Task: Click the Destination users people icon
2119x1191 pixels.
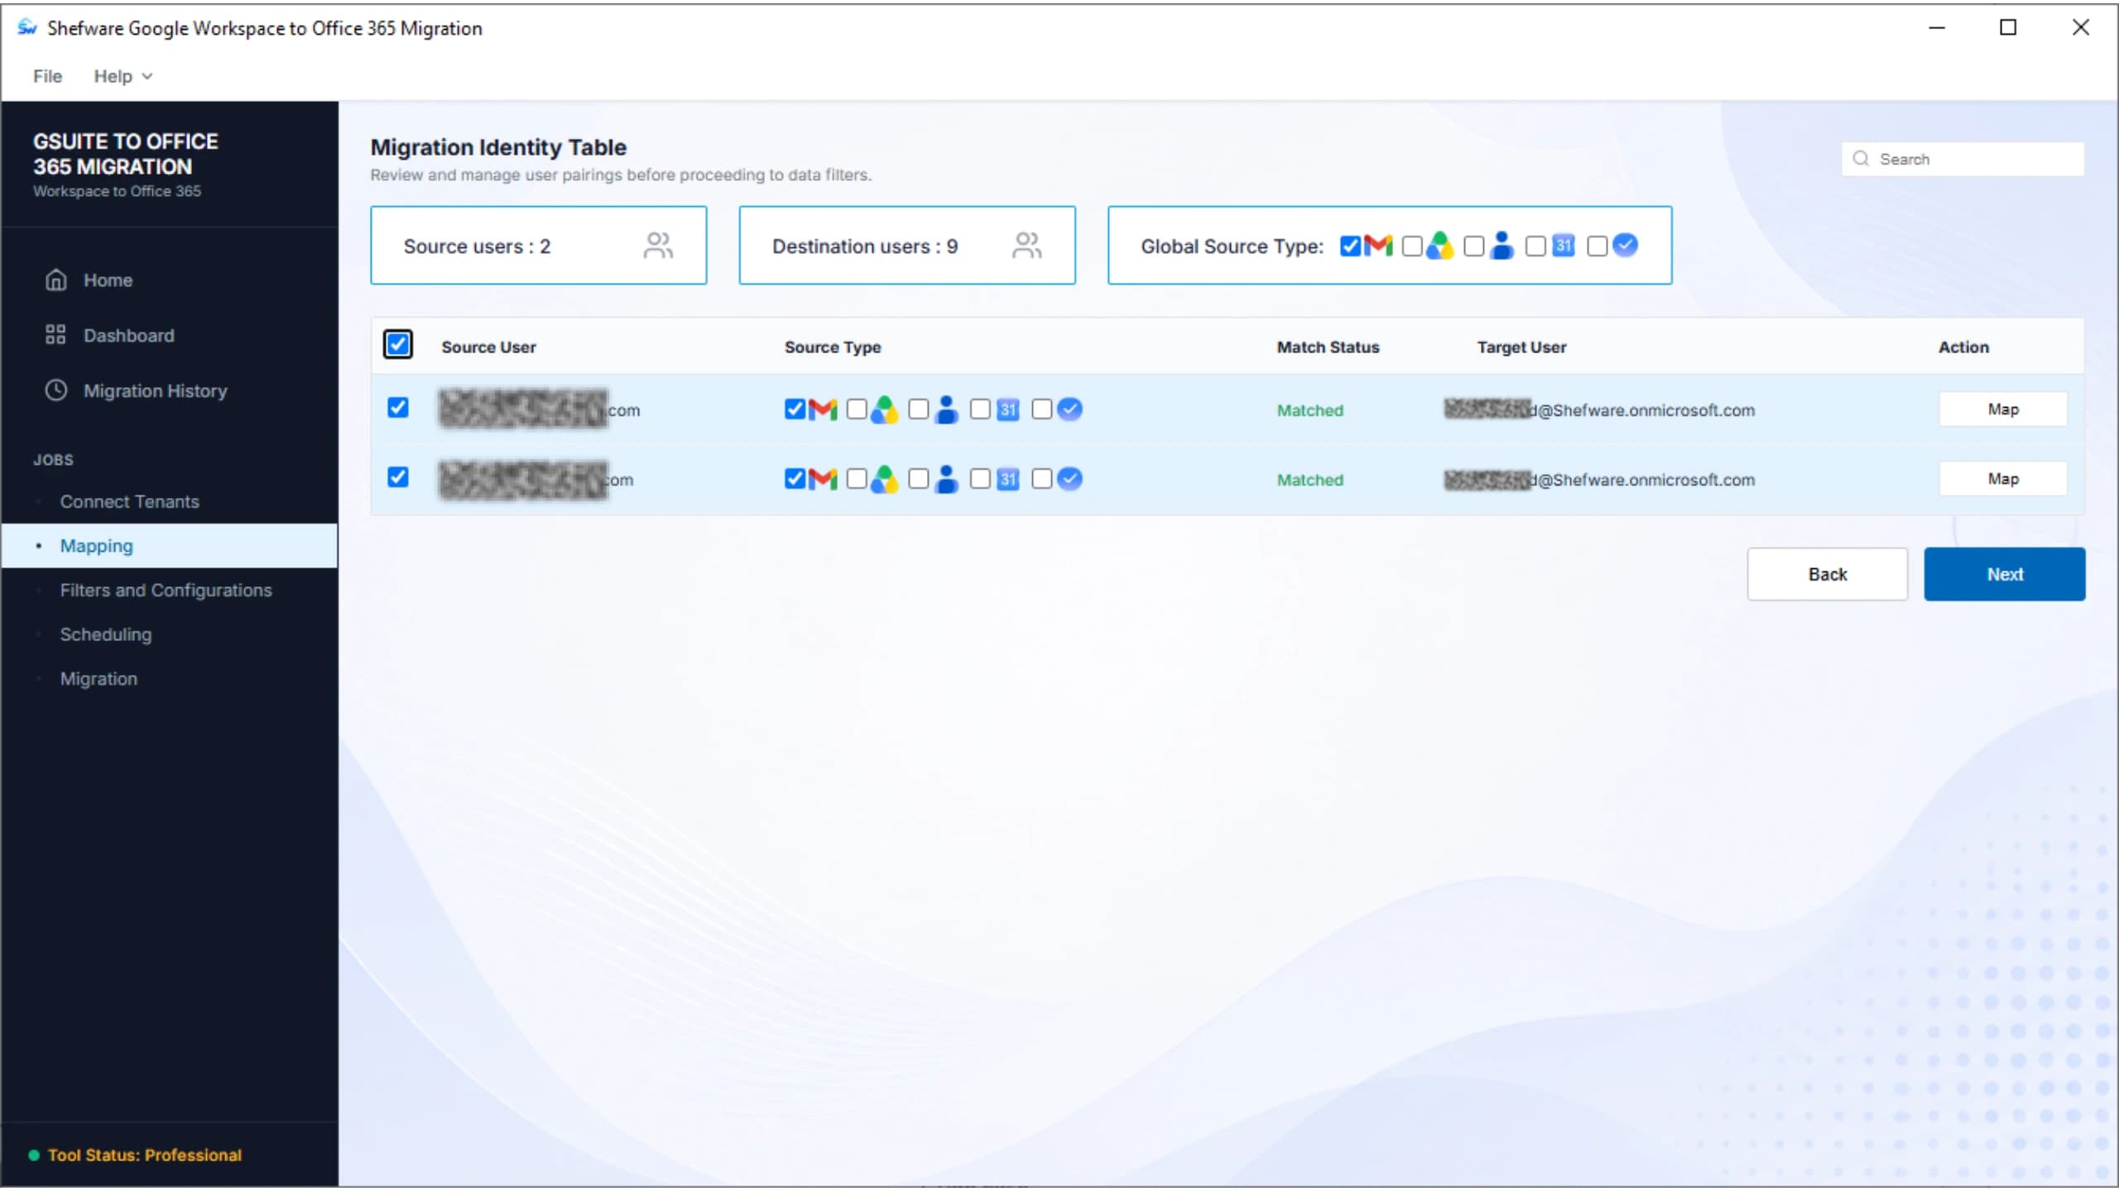Action: point(1026,246)
